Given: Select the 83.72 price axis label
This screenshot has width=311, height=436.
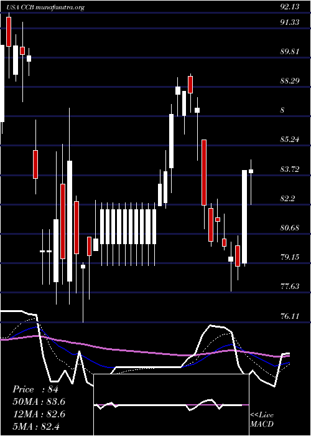Looking at the screenshot, I should tap(290, 169).
